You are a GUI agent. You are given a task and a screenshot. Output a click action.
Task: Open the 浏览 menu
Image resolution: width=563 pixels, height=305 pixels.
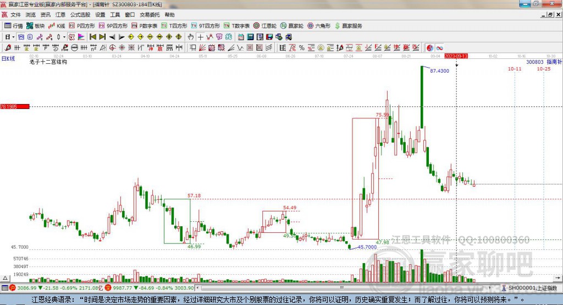pyautogui.click(x=31, y=15)
